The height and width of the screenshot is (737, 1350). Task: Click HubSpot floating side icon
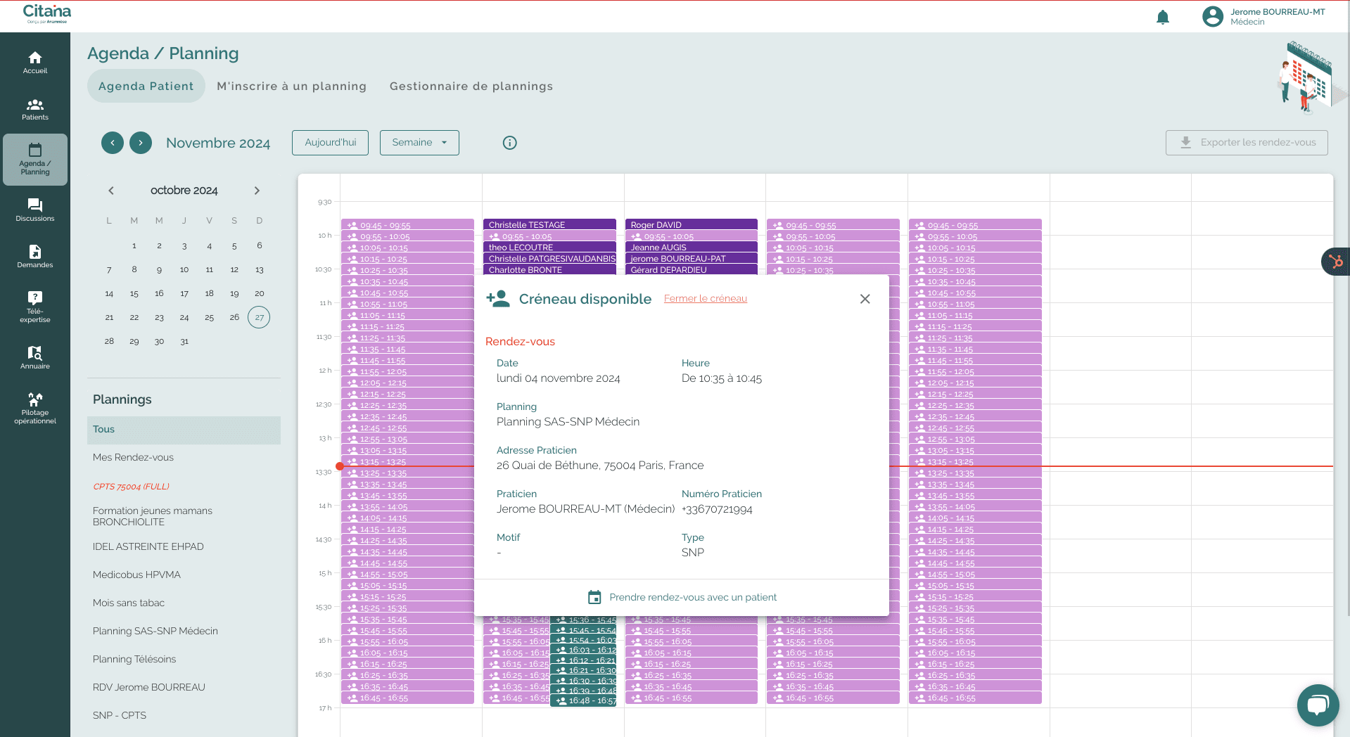[1336, 262]
